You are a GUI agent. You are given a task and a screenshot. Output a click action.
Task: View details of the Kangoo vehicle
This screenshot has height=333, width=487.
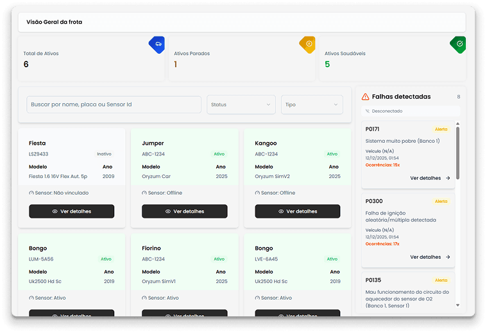pos(298,211)
